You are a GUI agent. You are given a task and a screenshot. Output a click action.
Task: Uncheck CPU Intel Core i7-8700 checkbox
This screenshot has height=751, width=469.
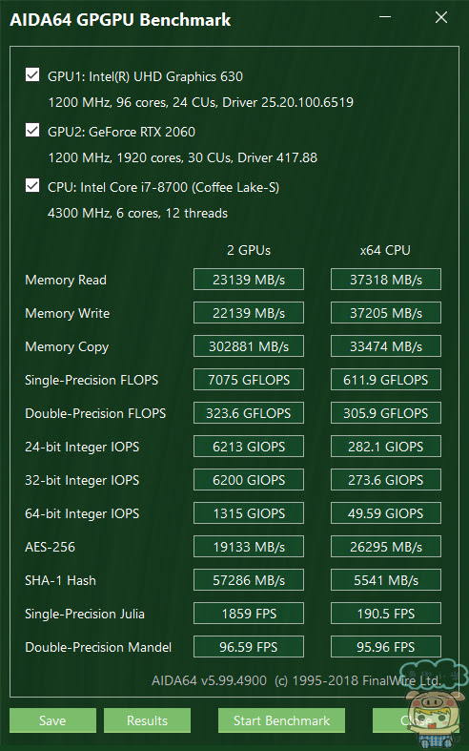point(32,185)
